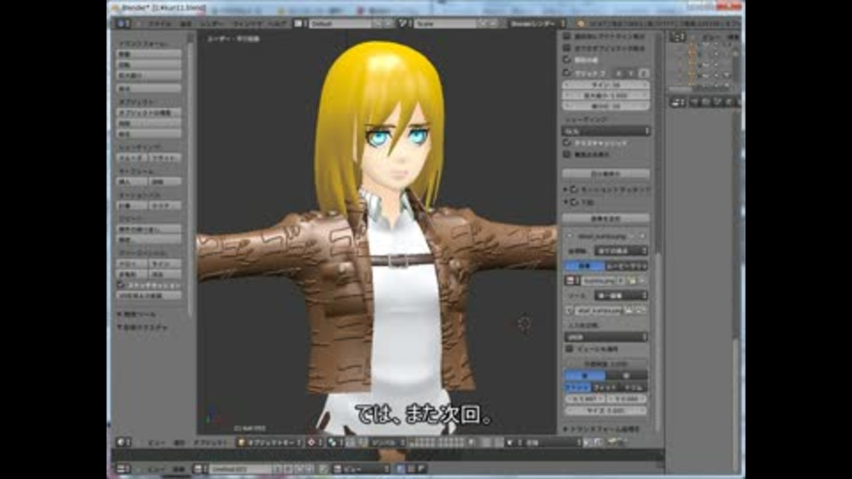The height and width of the screenshot is (479, 852).
Task: Click the duplicate objects button
Action: [149, 113]
